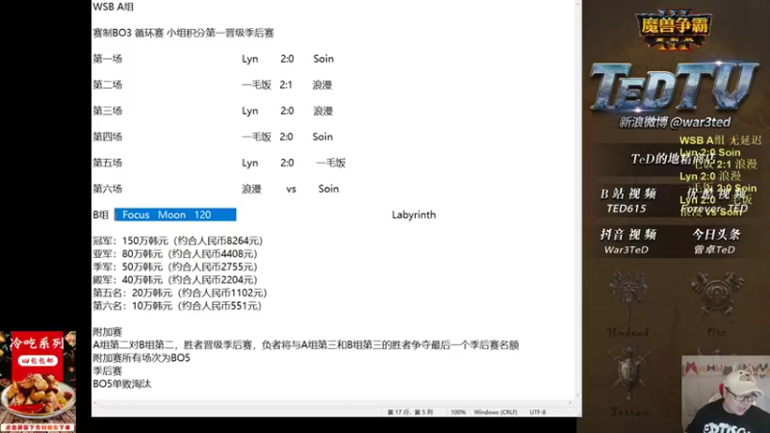Click 'Lyn 2:0 浪漫' in the yellow overlay
Image resolution: width=770 pixels, height=433 pixels.
[710, 176]
